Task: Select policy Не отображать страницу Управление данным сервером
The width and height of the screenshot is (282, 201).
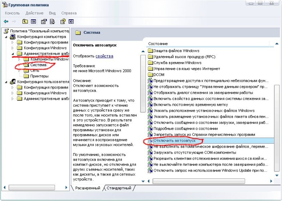Action: 208,87
